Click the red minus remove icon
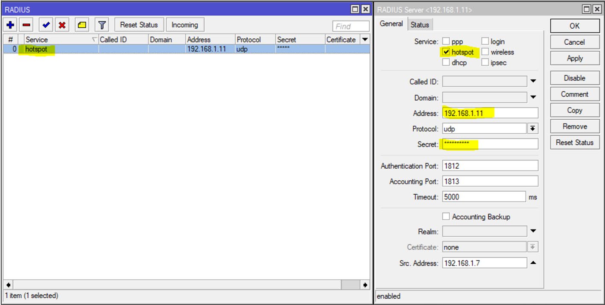This screenshot has height=305, width=605. click(26, 25)
